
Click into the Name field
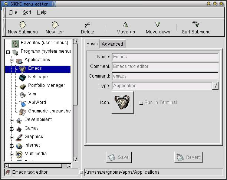pos(165,57)
